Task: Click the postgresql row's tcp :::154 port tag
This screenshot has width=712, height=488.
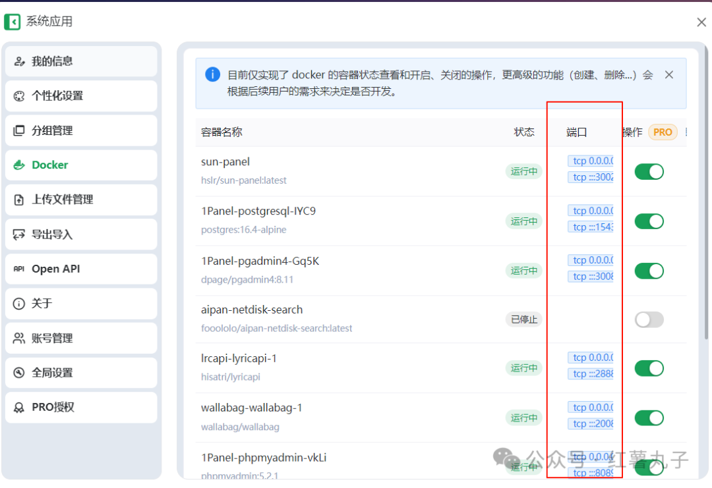Action: 590,227
